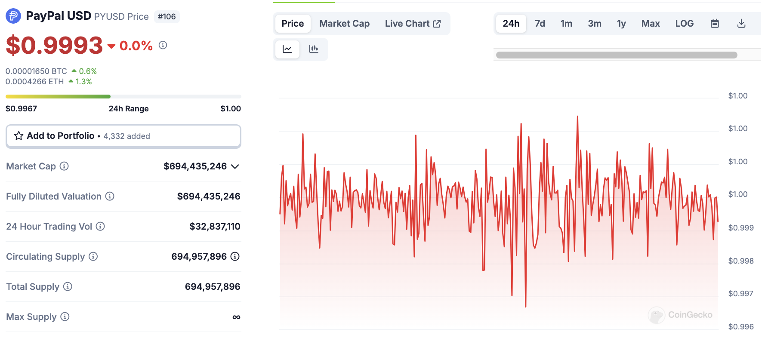Click the 0.00001650 BTC price text
This screenshot has height=338, width=765.
(36, 71)
